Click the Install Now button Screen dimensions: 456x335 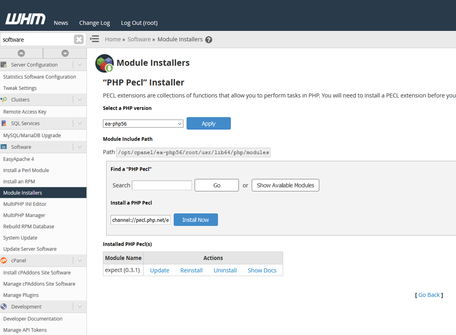195,220
